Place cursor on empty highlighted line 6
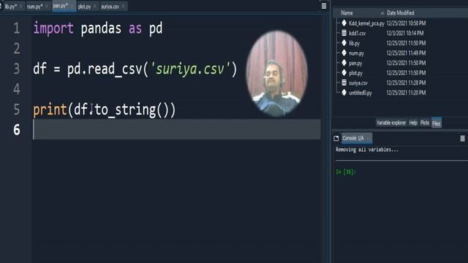468x263 pixels. point(177,129)
